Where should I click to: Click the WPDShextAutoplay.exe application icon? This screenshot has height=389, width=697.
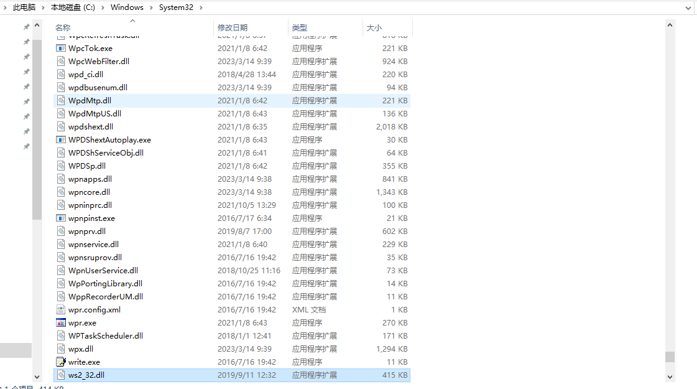click(x=60, y=139)
